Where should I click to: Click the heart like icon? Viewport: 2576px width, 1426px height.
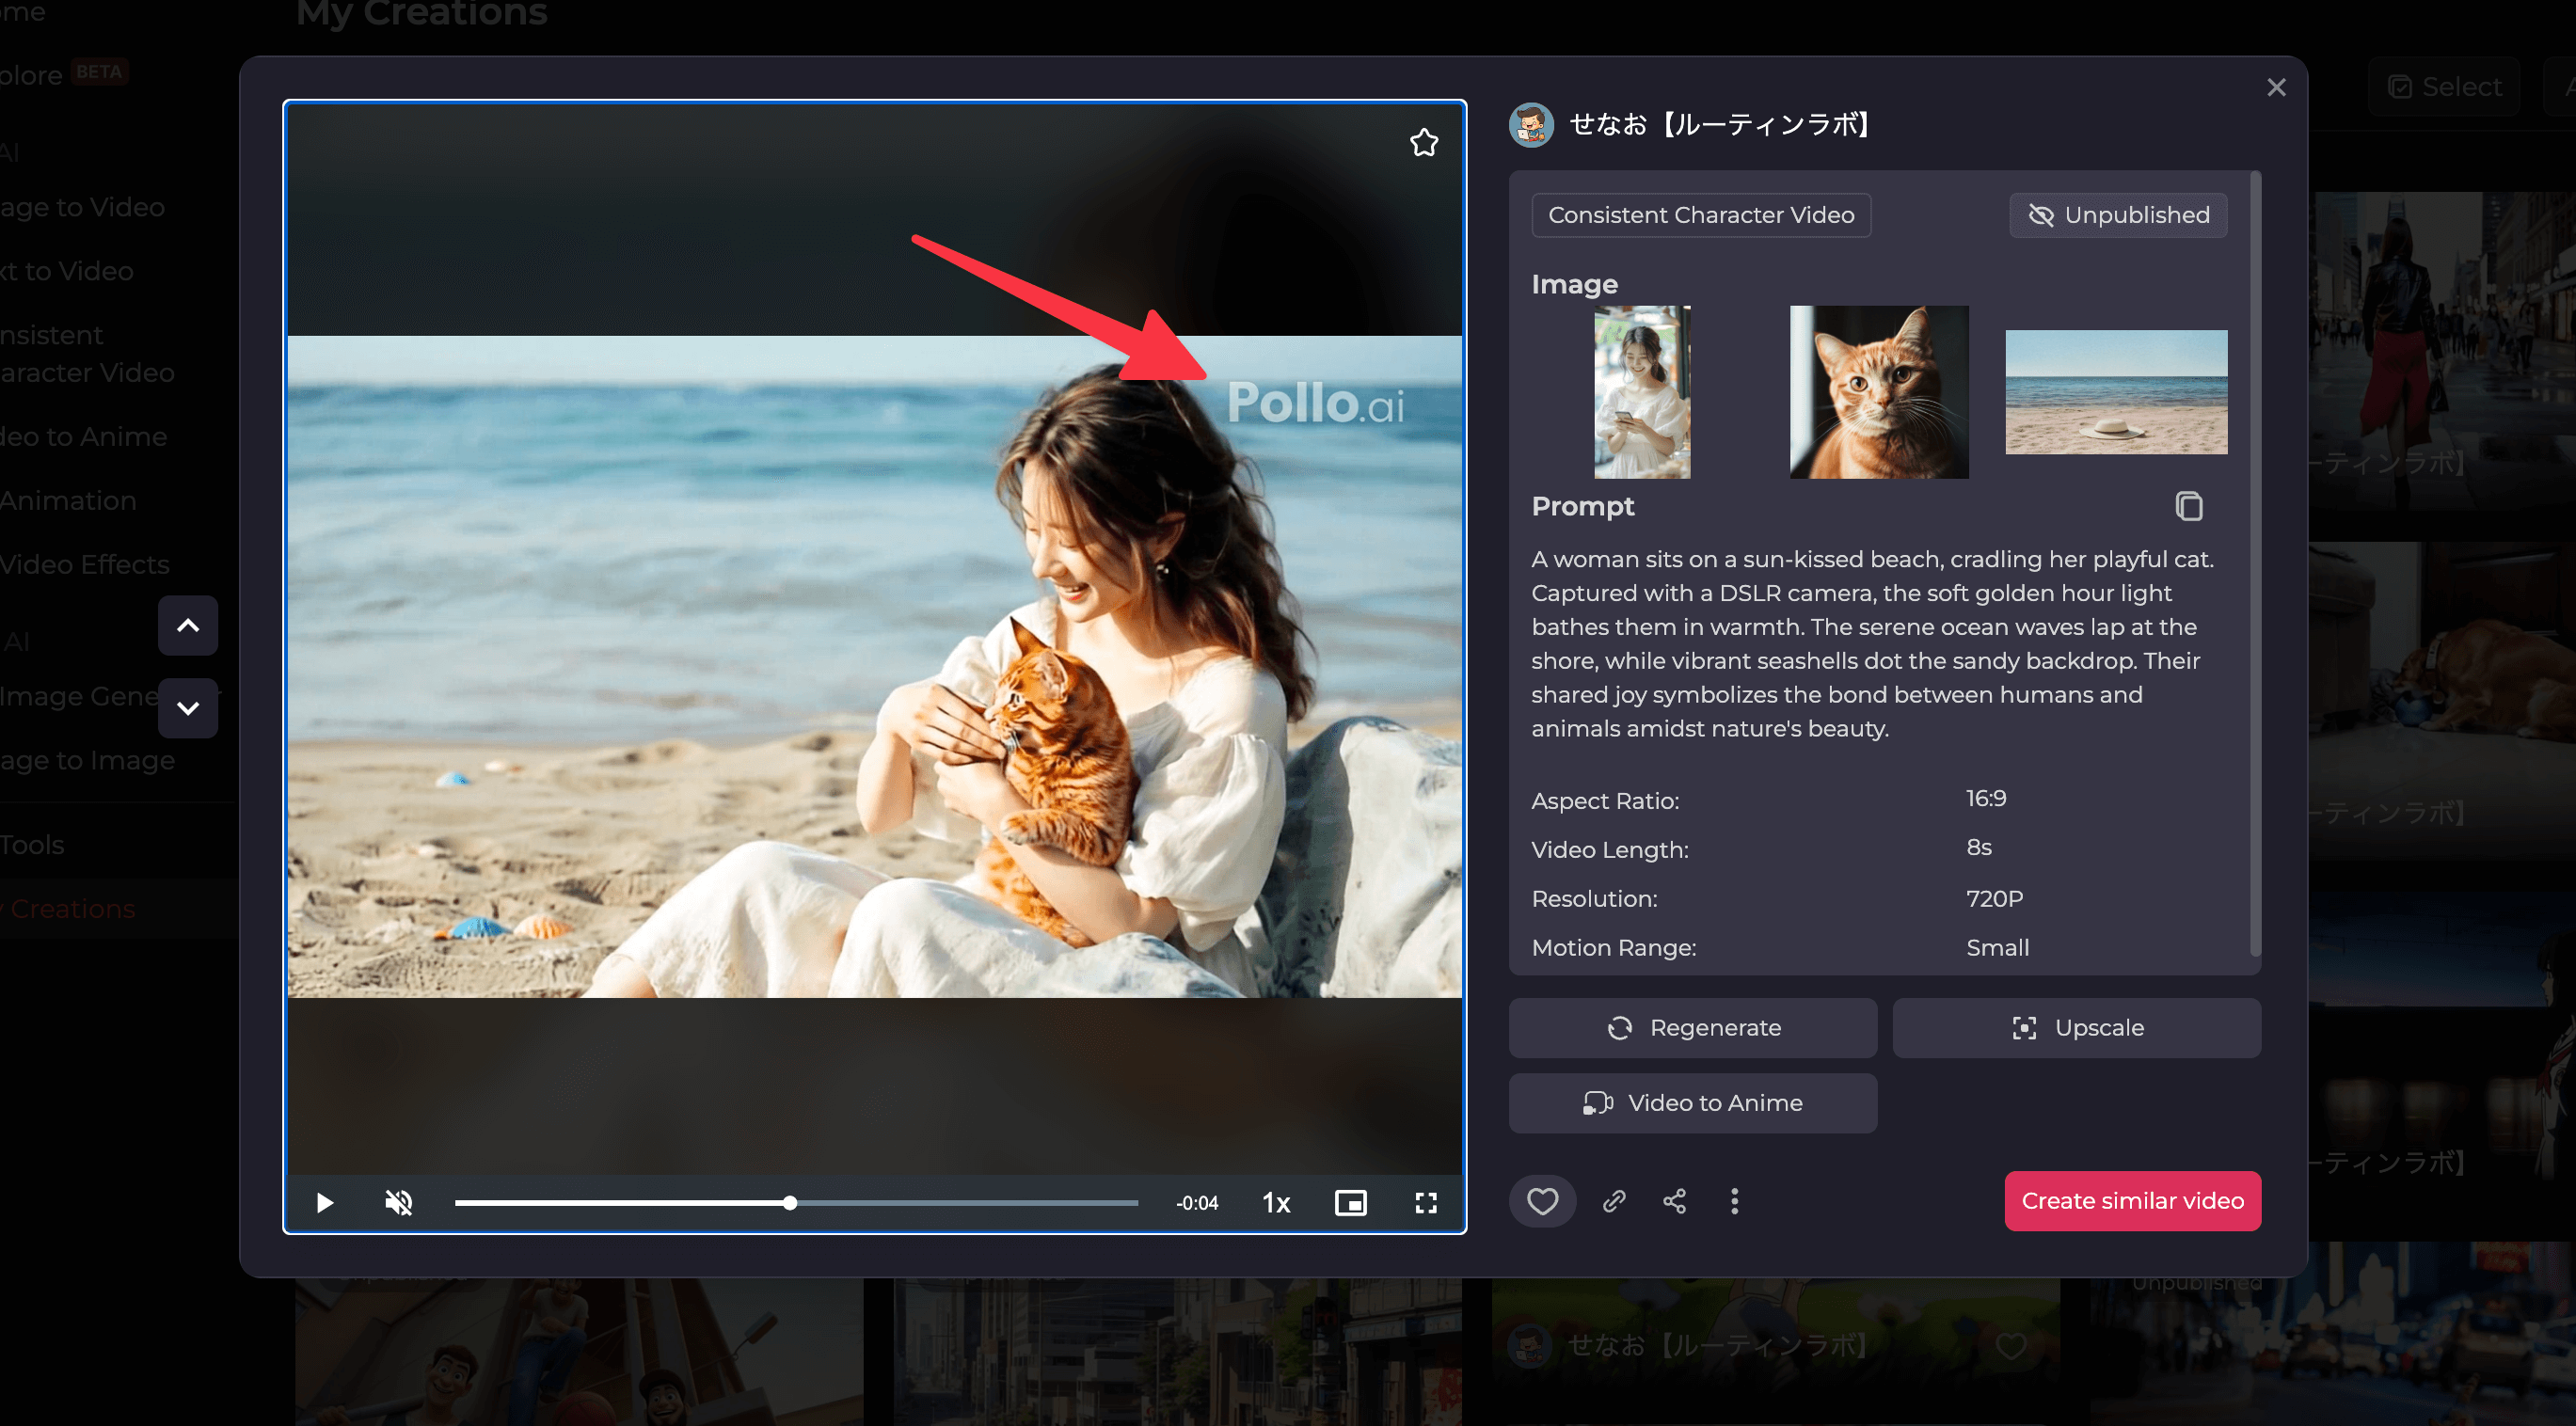[1542, 1201]
